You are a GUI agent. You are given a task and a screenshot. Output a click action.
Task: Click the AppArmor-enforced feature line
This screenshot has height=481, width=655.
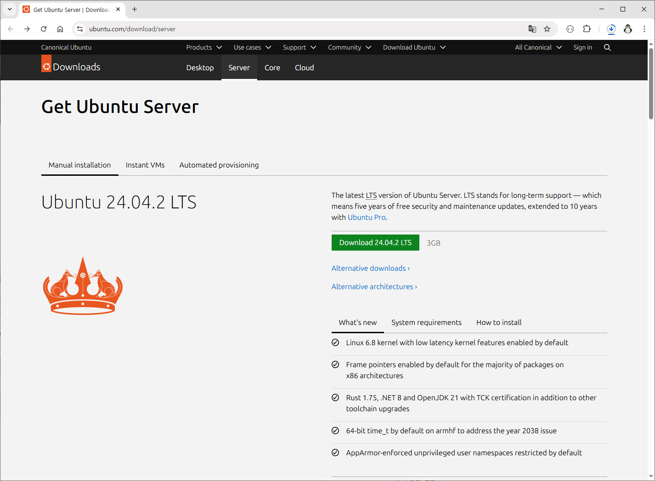pos(464,453)
